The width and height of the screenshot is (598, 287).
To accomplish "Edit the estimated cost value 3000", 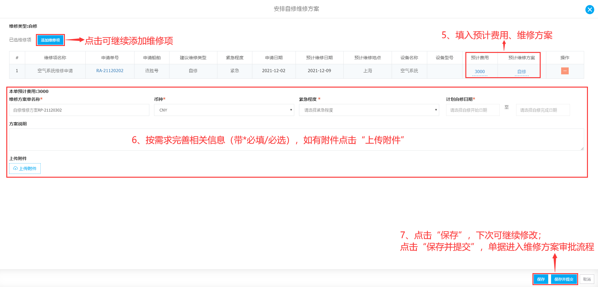I will pyautogui.click(x=480, y=72).
